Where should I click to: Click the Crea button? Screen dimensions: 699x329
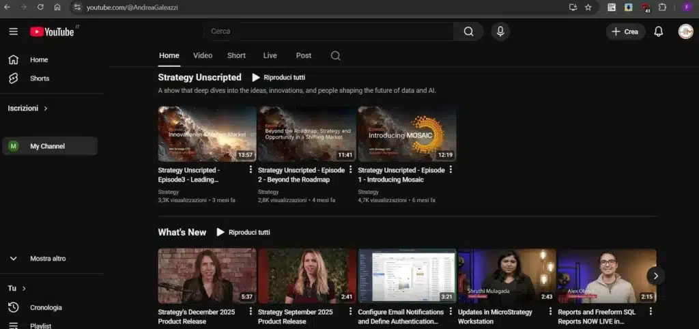click(x=625, y=31)
